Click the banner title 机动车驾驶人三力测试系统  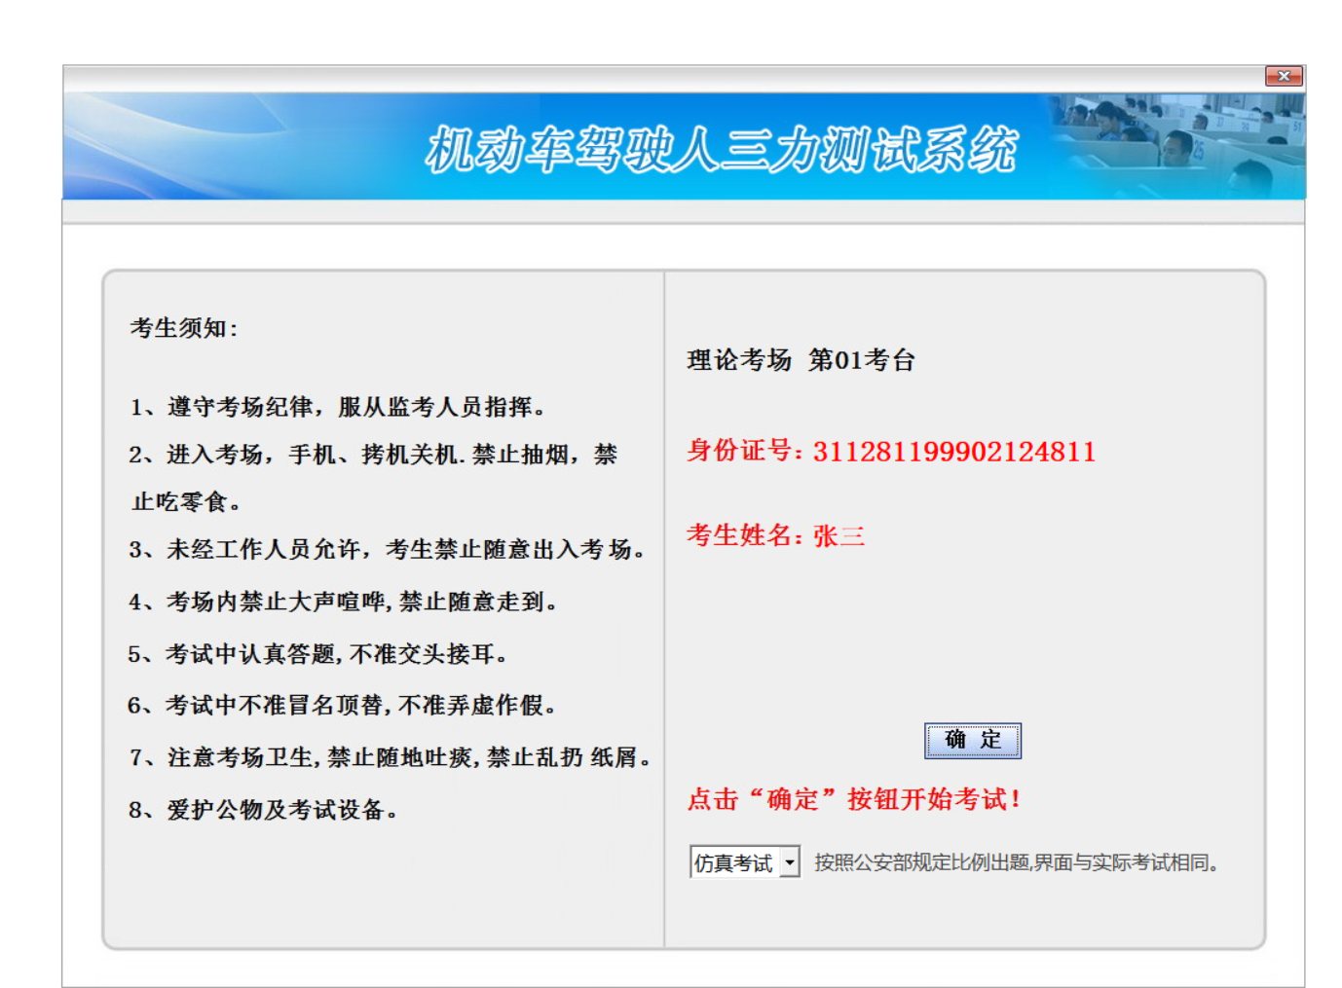722,150
